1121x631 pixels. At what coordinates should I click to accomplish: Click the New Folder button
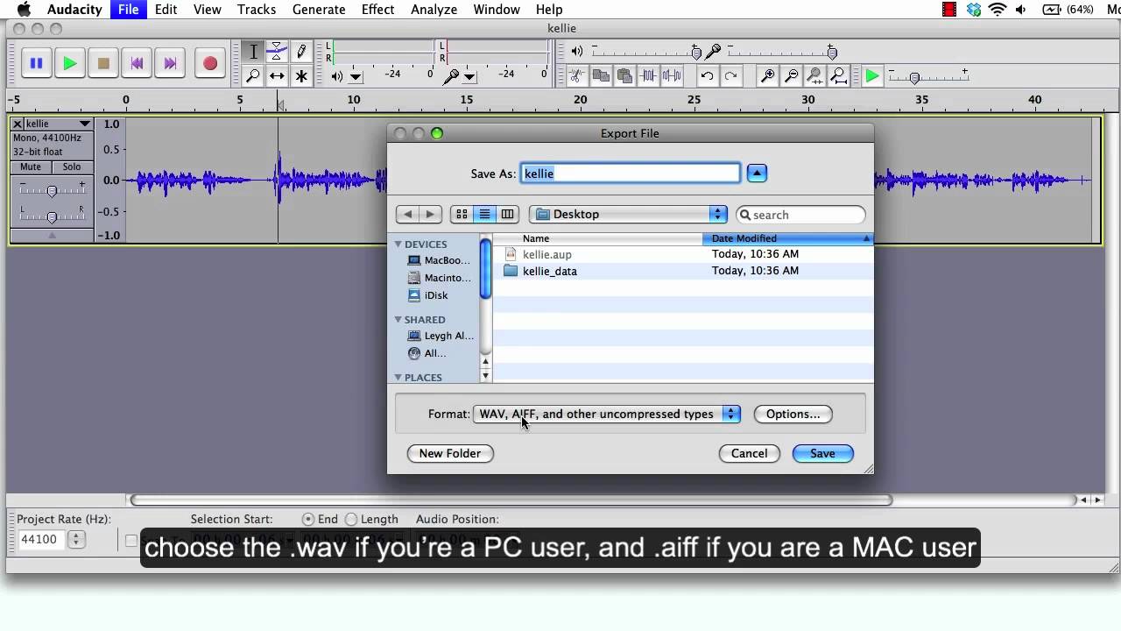[449, 453]
